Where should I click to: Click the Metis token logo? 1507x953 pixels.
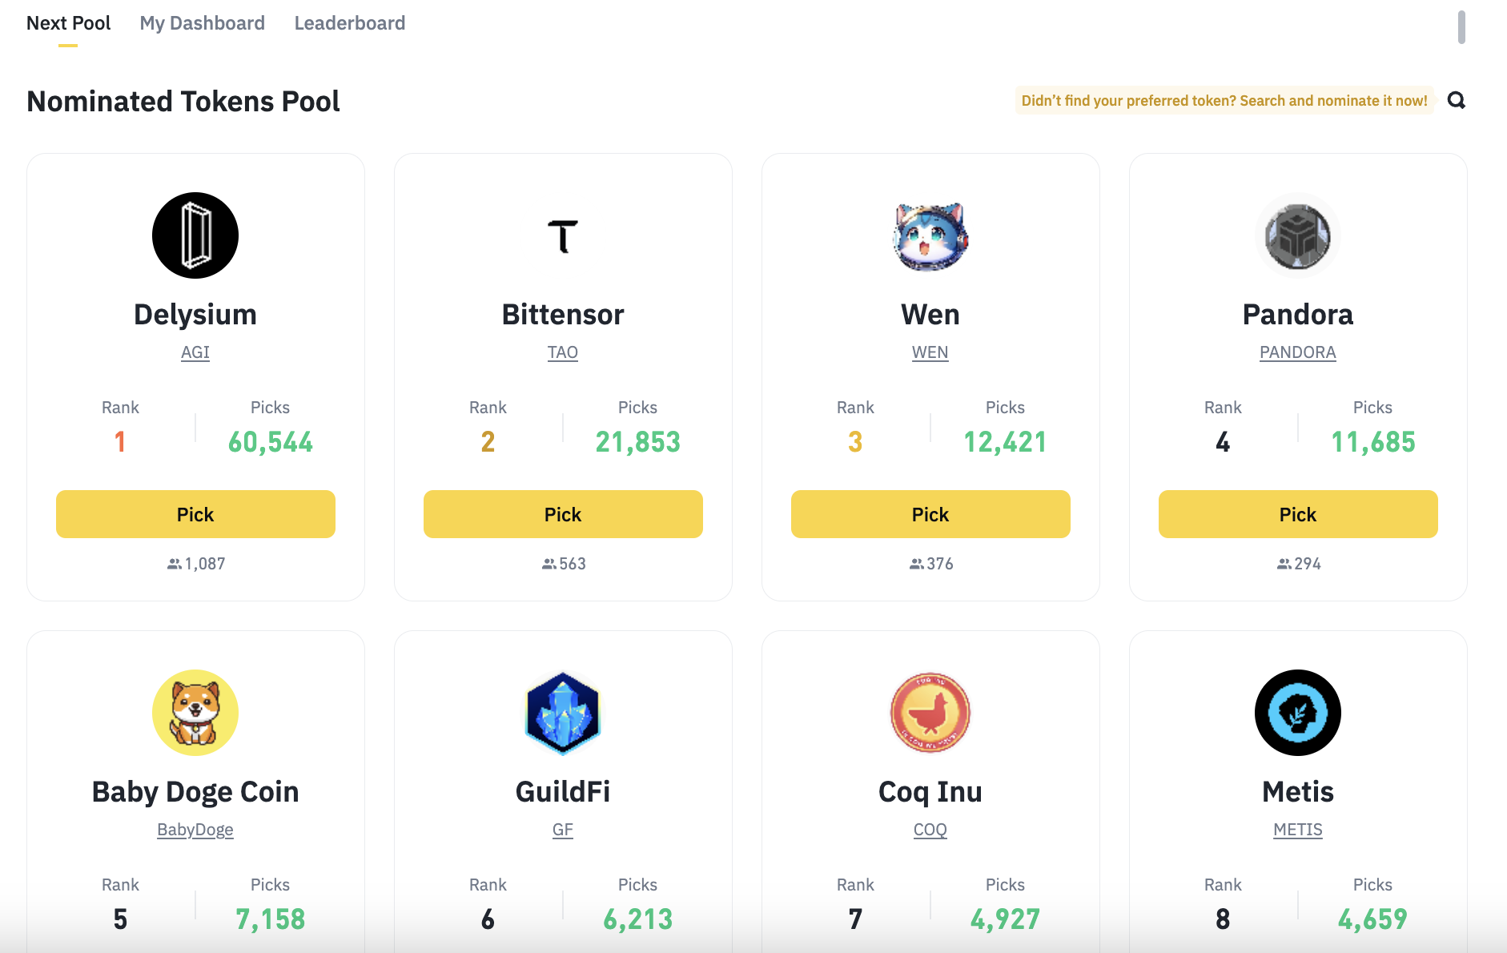click(x=1297, y=713)
